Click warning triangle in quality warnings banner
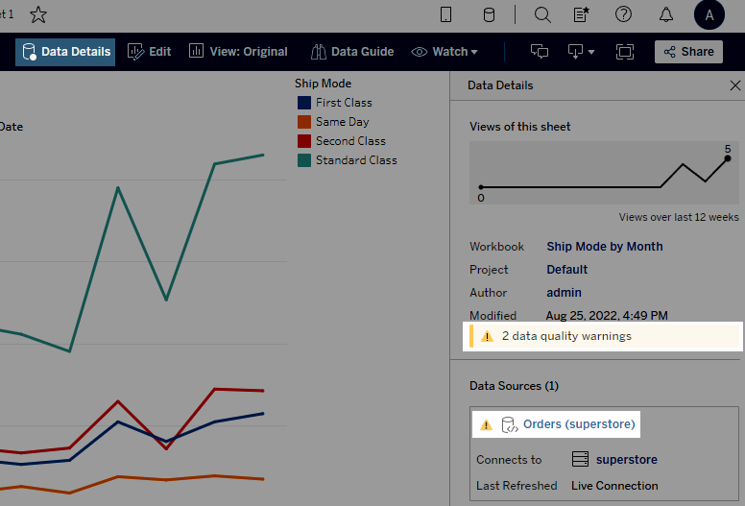Screen dimensions: 745x506 487,336
